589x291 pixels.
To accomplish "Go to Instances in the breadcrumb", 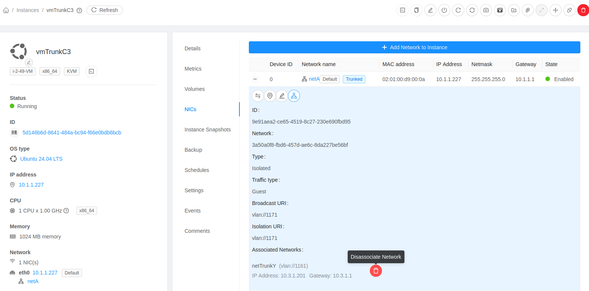I will (28, 10).
